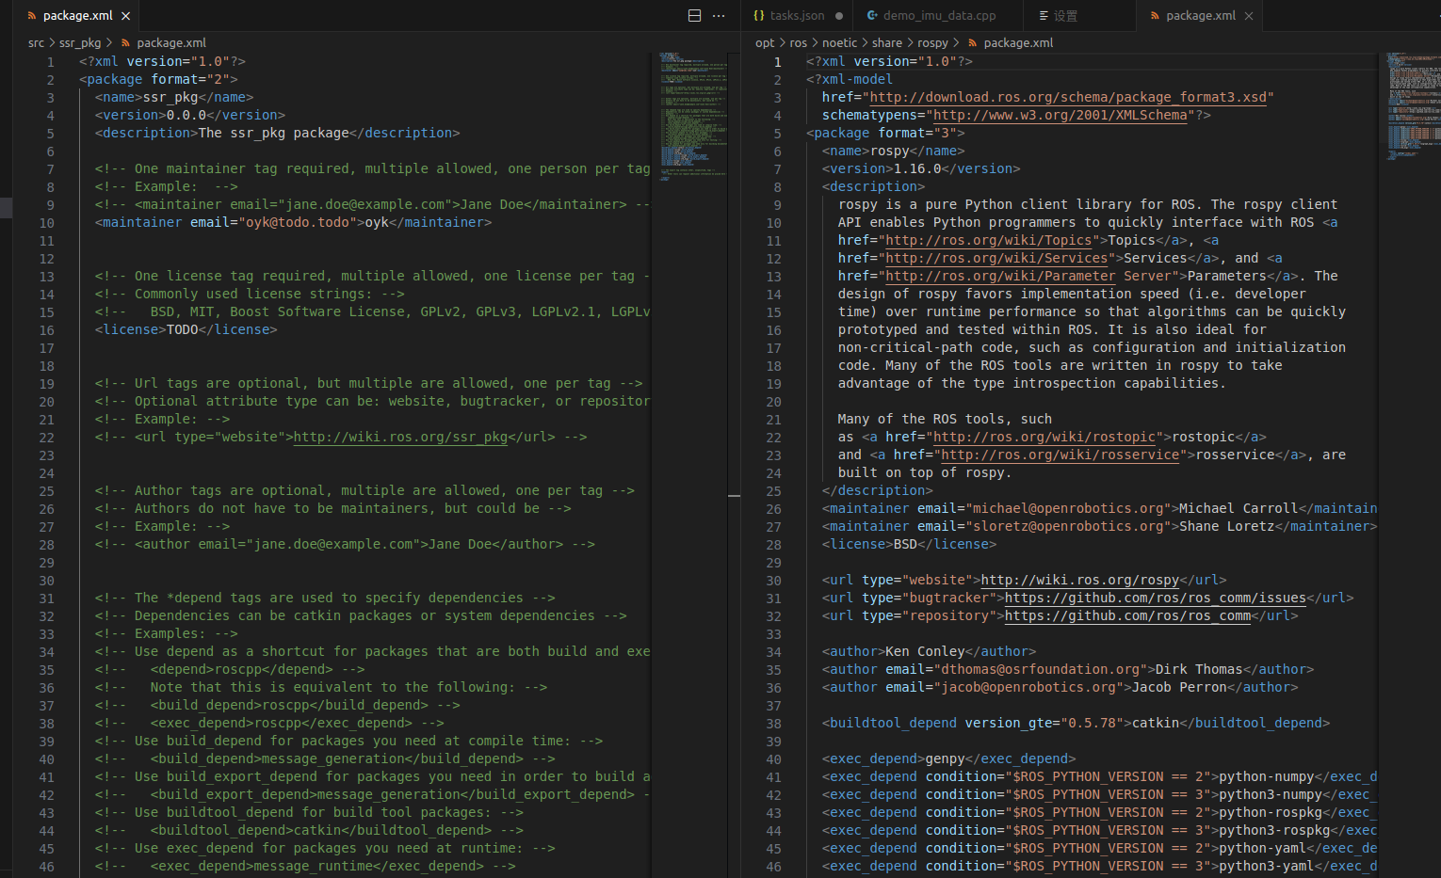The width and height of the screenshot is (1441, 878).
Task: Click XML icon in ssr_pkg breadcrumb
Action: point(125,43)
